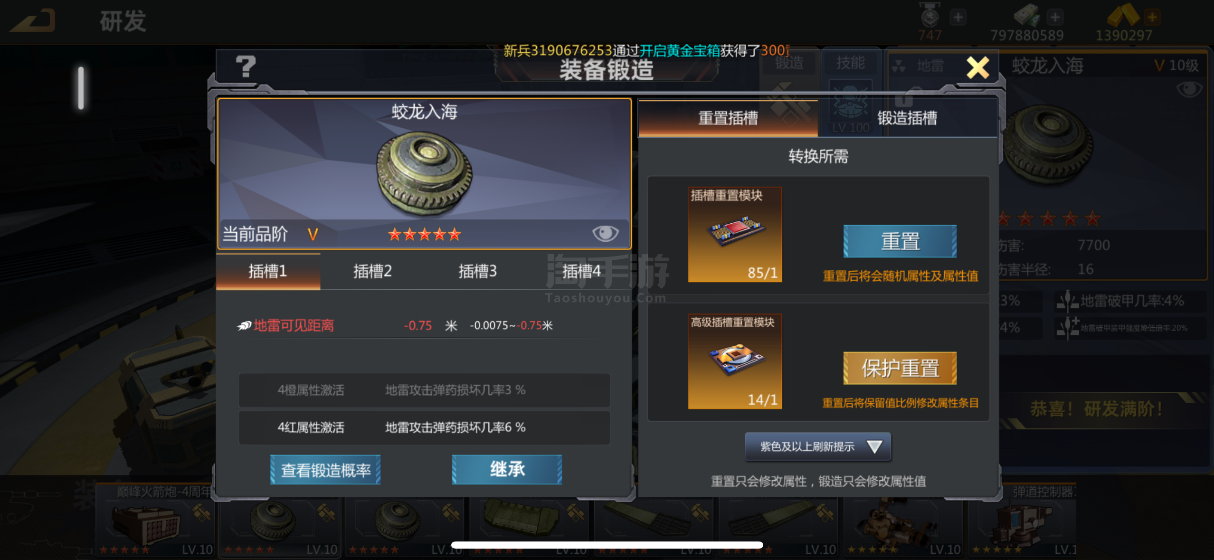This screenshot has height=560, width=1214.
Task: Add medals with the plus icon
Action: (x=958, y=18)
